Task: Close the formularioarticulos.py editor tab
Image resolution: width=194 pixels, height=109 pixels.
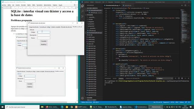Action: [x=120, y=5]
